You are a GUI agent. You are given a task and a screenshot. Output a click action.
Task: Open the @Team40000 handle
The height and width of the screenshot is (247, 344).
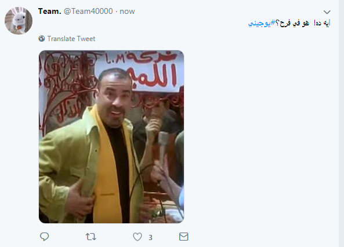[x=88, y=11]
